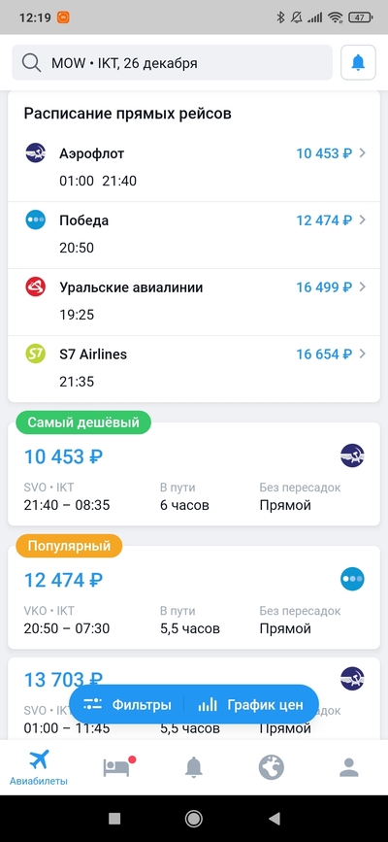This screenshot has height=842, width=388.
Task: Open the График цен button
Action: pos(250,704)
